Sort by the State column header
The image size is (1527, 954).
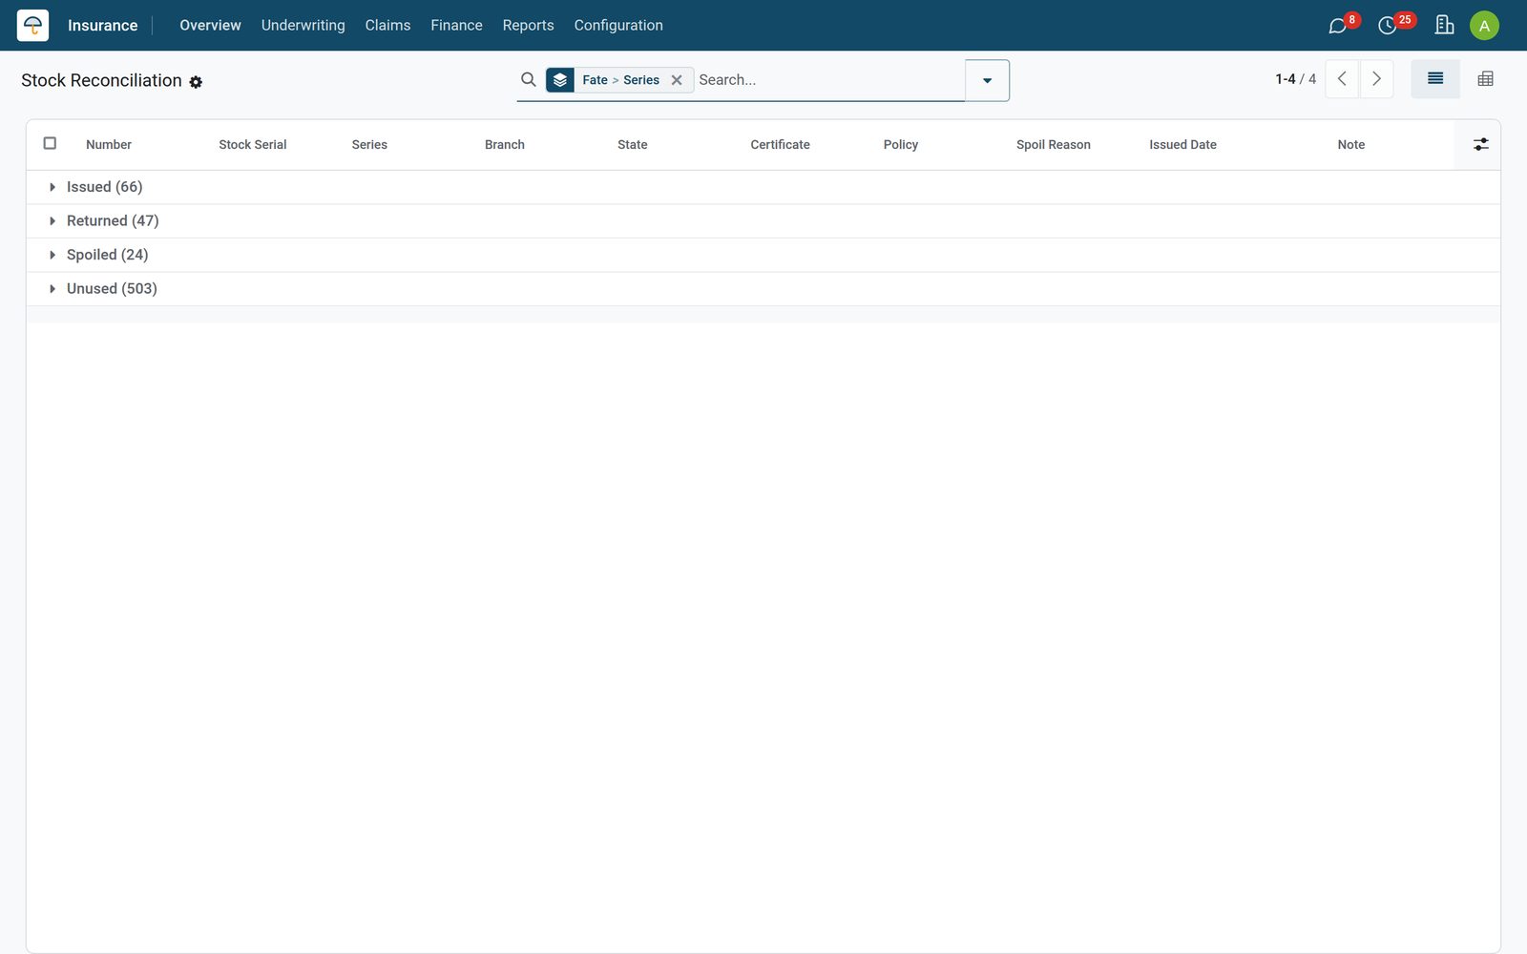(x=632, y=145)
